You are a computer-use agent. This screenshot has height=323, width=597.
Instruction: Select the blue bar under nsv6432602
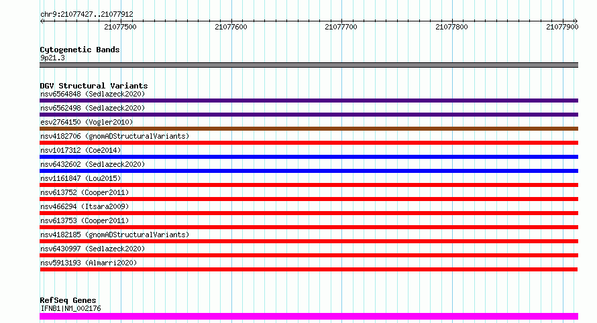(x=309, y=171)
